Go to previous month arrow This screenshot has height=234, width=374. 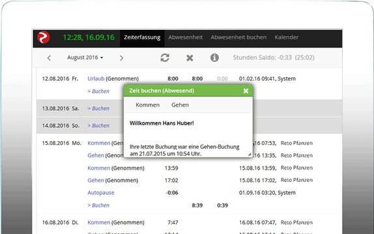pos(49,58)
